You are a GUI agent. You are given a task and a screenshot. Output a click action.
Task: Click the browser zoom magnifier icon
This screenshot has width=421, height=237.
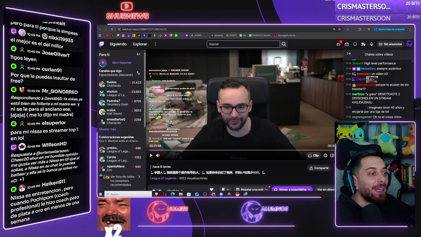(x=334, y=29)
